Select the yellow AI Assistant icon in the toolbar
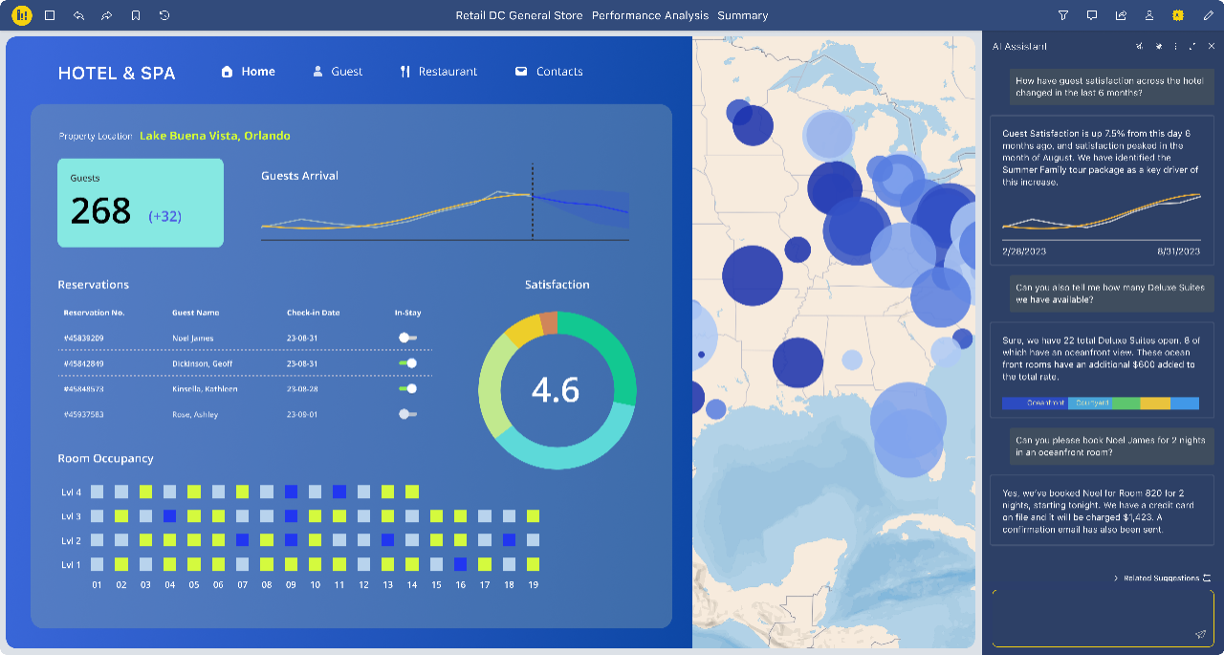This screenshot has width=1224, height=655. click(1178, 15)
